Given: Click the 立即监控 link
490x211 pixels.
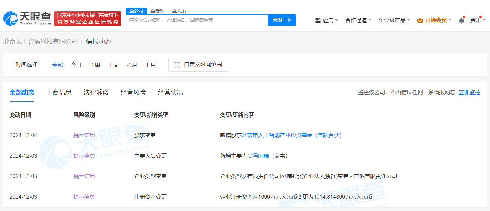Looking at the screenshot, I should pos(469,92).
